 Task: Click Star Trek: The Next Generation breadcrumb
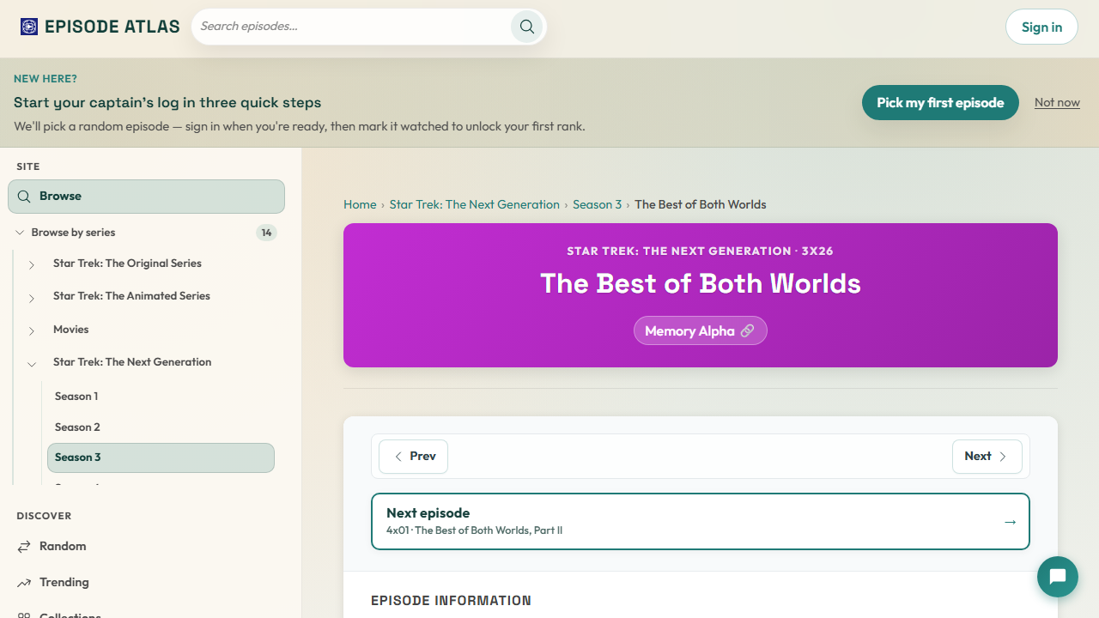pyautogui.click(x=474, y=204)
